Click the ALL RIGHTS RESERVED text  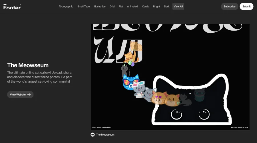coord(102,127)
